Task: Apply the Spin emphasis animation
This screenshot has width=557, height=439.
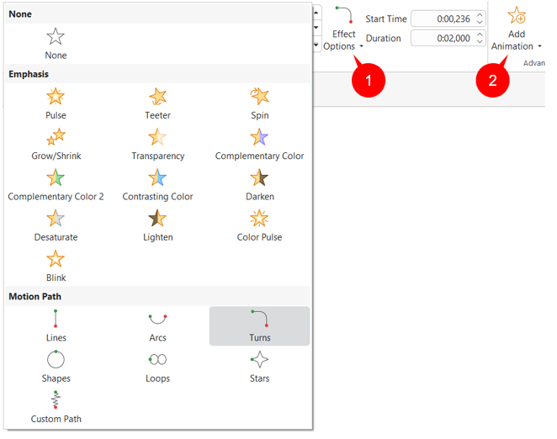Action: 259,98
